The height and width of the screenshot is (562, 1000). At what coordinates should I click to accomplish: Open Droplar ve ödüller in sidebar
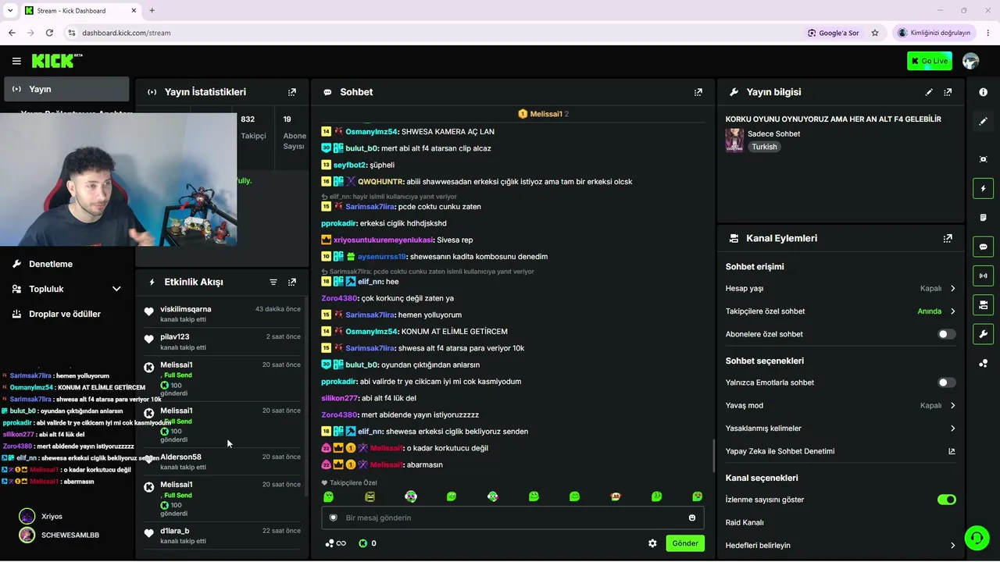click(66, 314)
